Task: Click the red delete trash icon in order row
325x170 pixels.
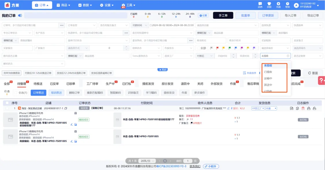Action: pos(303,108)
